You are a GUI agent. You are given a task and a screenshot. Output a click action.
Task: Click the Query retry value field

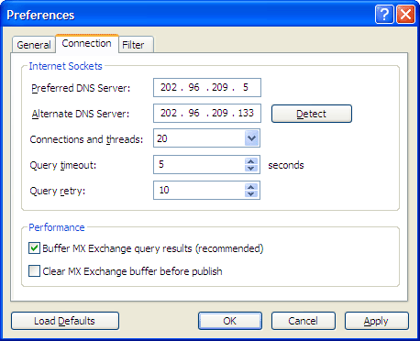pyautogui.click(x=199, y=190)
